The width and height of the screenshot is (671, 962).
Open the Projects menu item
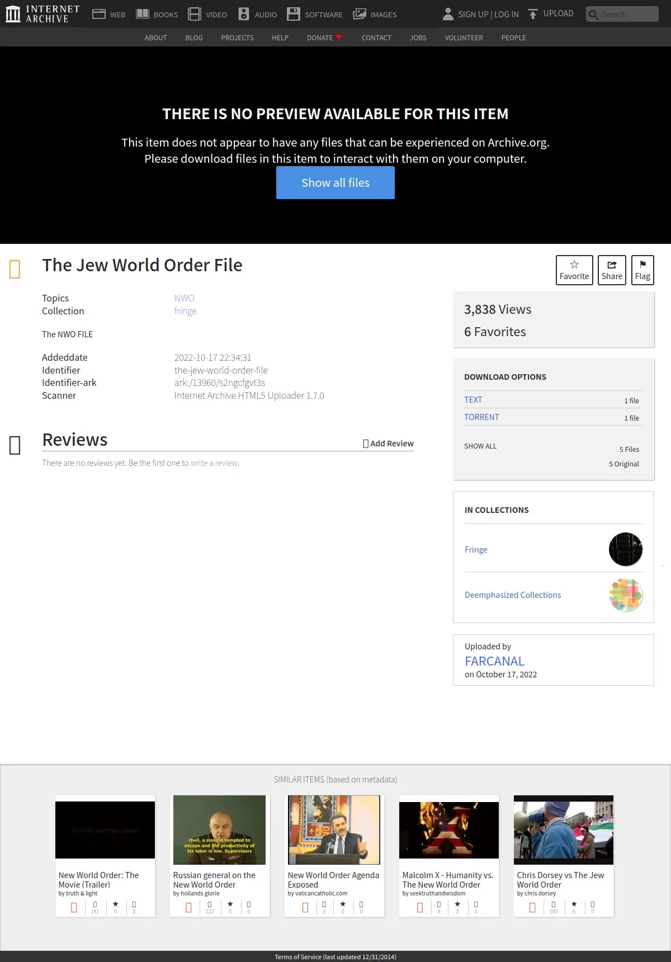(x=237, y=37)
